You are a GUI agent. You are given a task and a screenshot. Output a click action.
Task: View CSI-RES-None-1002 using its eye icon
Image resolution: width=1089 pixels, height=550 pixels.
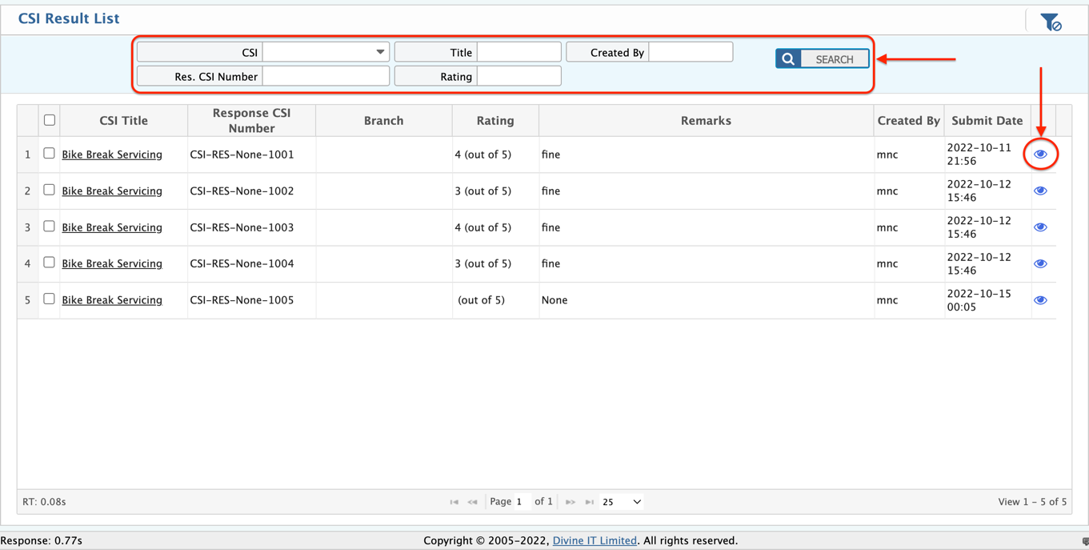1040,191
